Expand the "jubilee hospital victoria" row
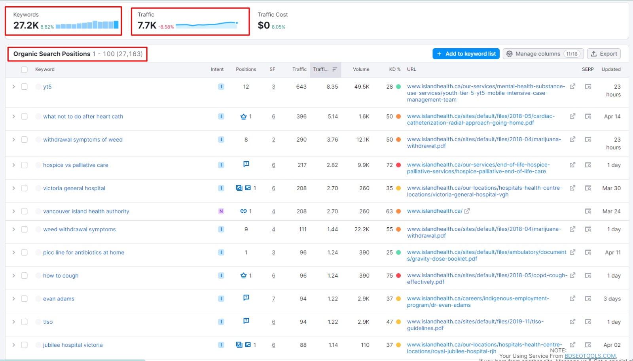633x361 pixels. click(x=13, y=344)
